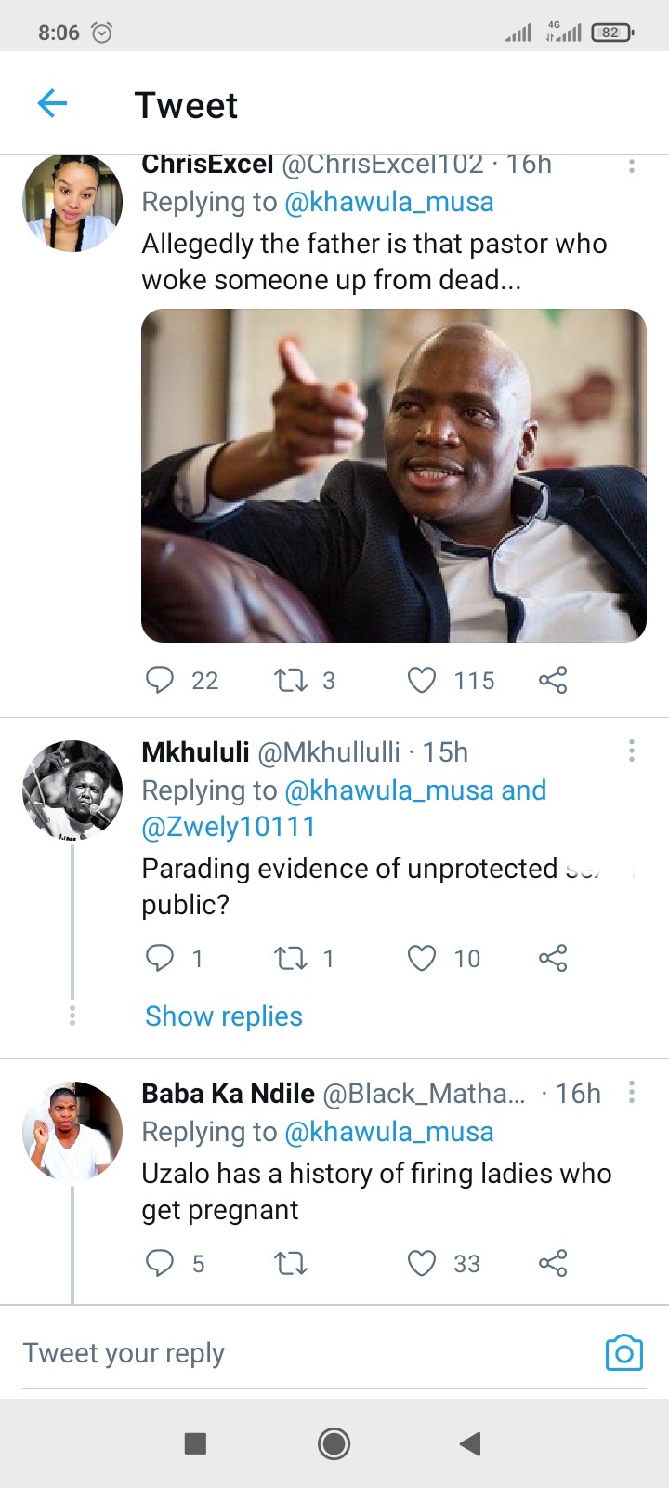Image resolution: width=669 pixels, height=1488 pixels.
Task: Open overflow menu on Baba Ka Ndile's tweet
Action: click(x=631, y=1092)
